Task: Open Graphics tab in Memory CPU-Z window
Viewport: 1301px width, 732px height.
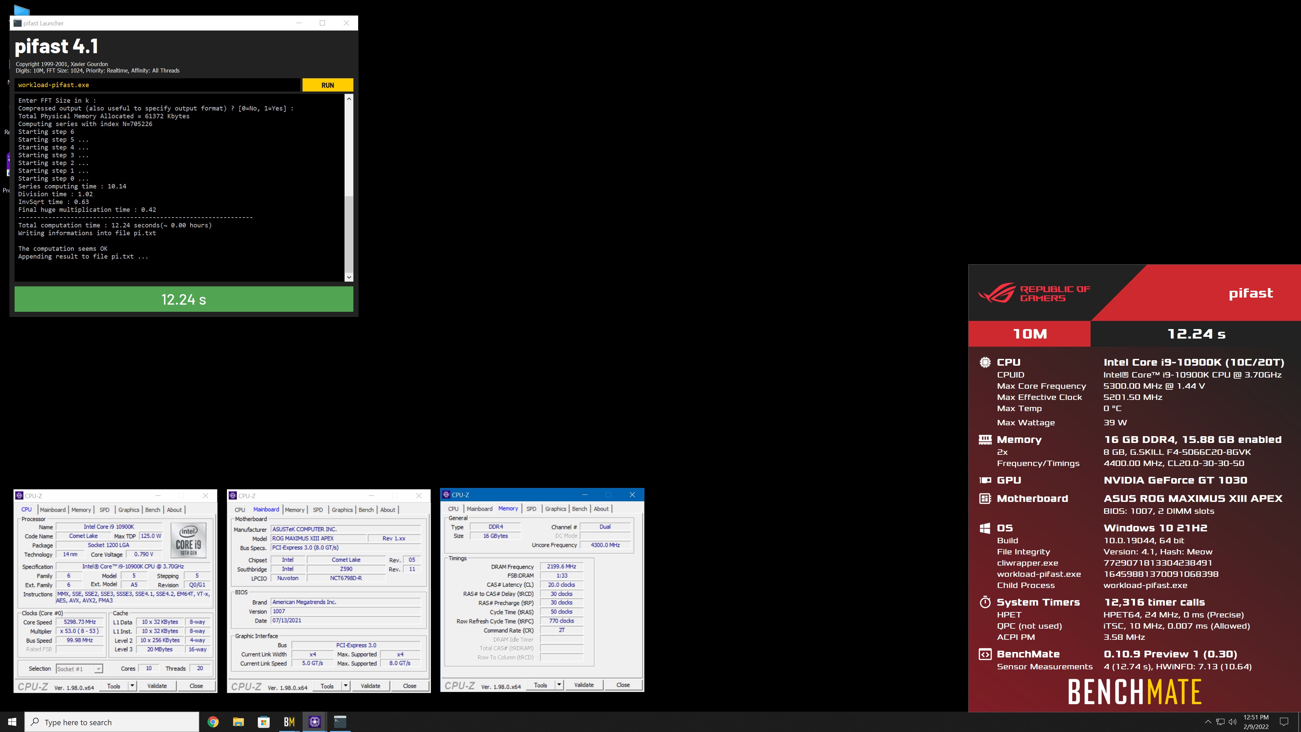Action: 556,509
